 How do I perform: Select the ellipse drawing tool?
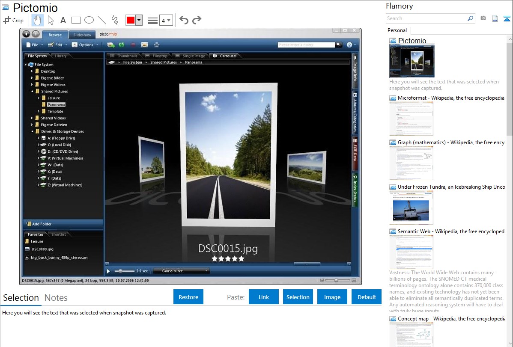click(x=89, y=20)
